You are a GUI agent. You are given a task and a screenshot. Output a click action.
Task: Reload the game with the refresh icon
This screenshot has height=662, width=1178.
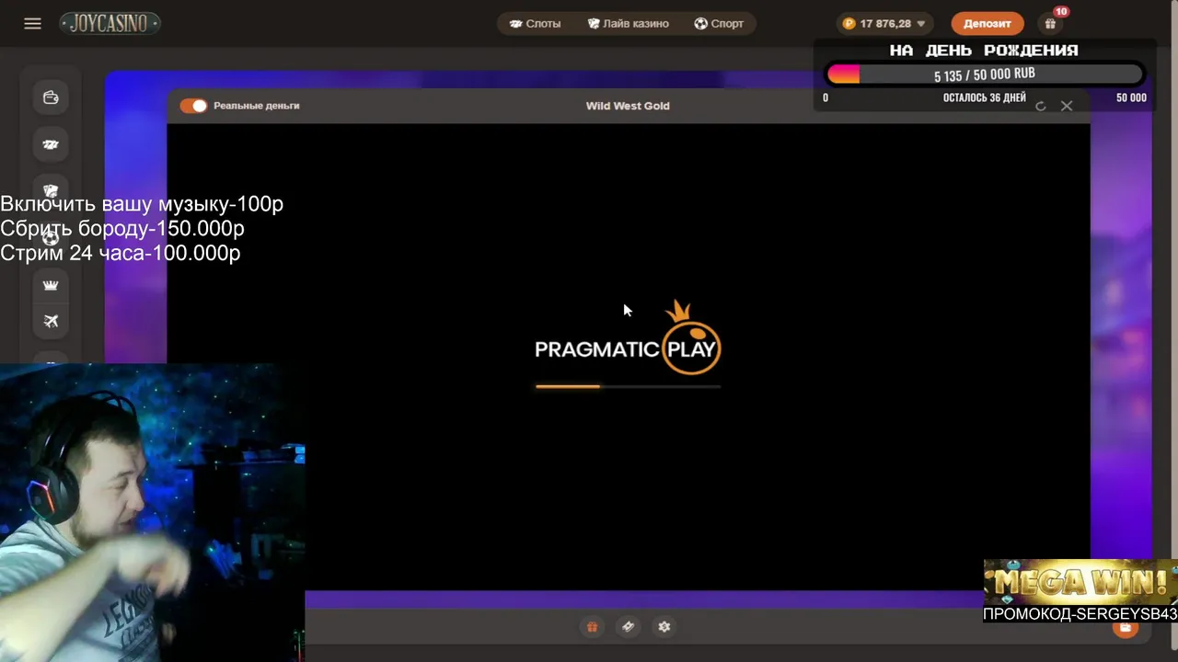coord(1040,107)
